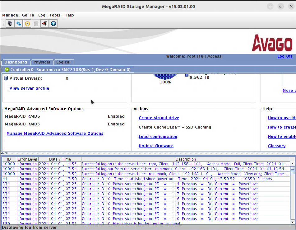Viewport: 296px width, 230px height.
Task: Click the Description column header
Action: click(x=186, y=159)
